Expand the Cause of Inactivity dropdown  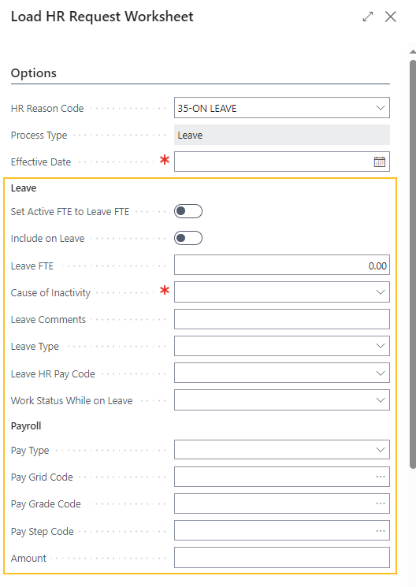pos(381,292)
